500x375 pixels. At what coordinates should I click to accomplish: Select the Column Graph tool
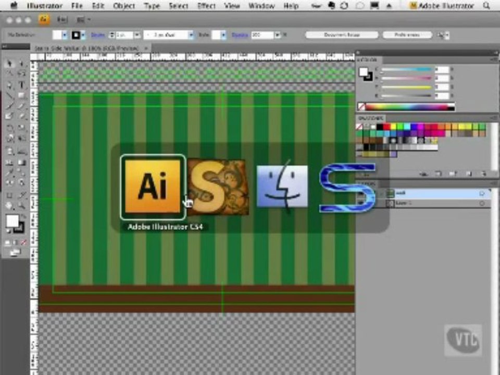(x=21, y=151)
